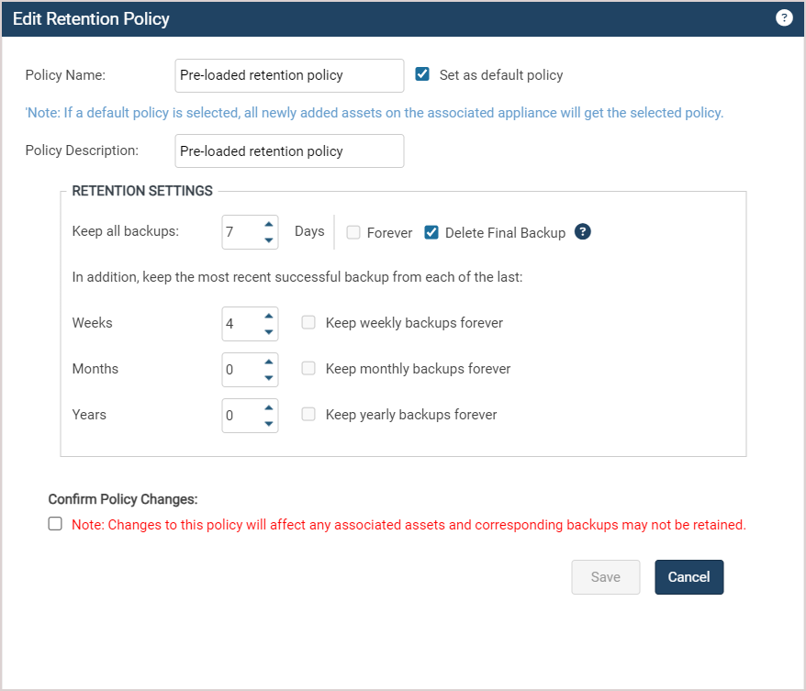Increase the Keep all backups days value
Viewport: 806px width, 691px height.
tap(268, 224)
